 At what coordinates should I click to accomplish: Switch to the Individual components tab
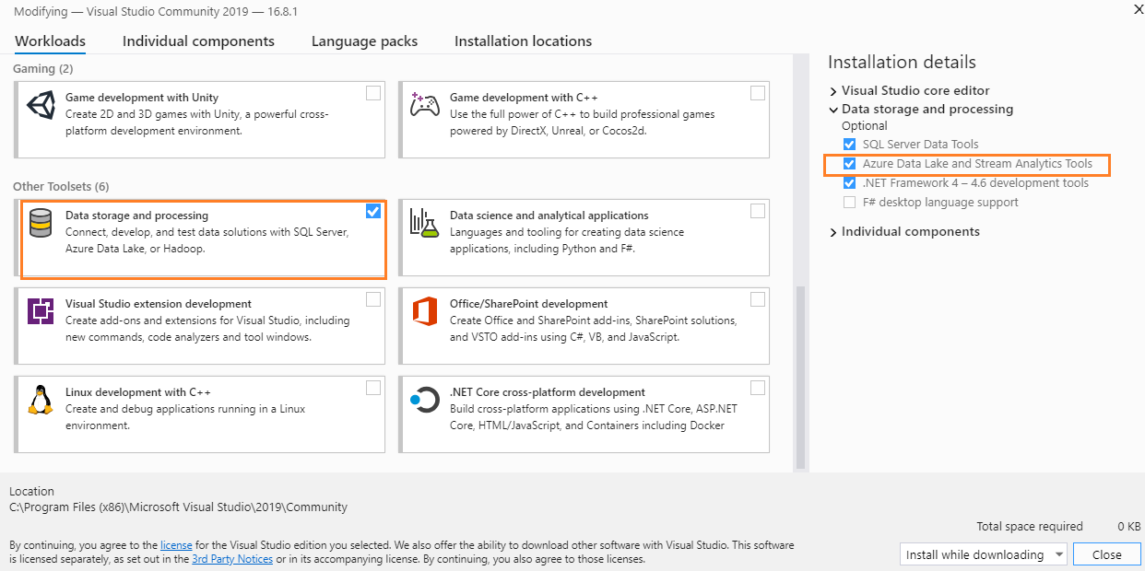pyautogui.click(x=198, y=41)
